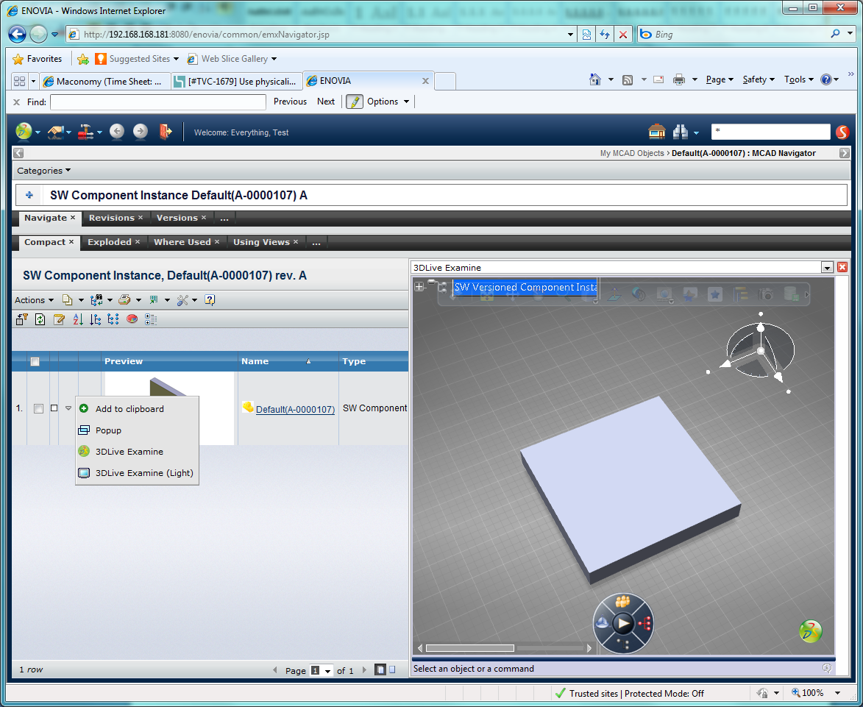Open the Actions dropdown menu
Viewport: 863px width, 707px height.
34,300
